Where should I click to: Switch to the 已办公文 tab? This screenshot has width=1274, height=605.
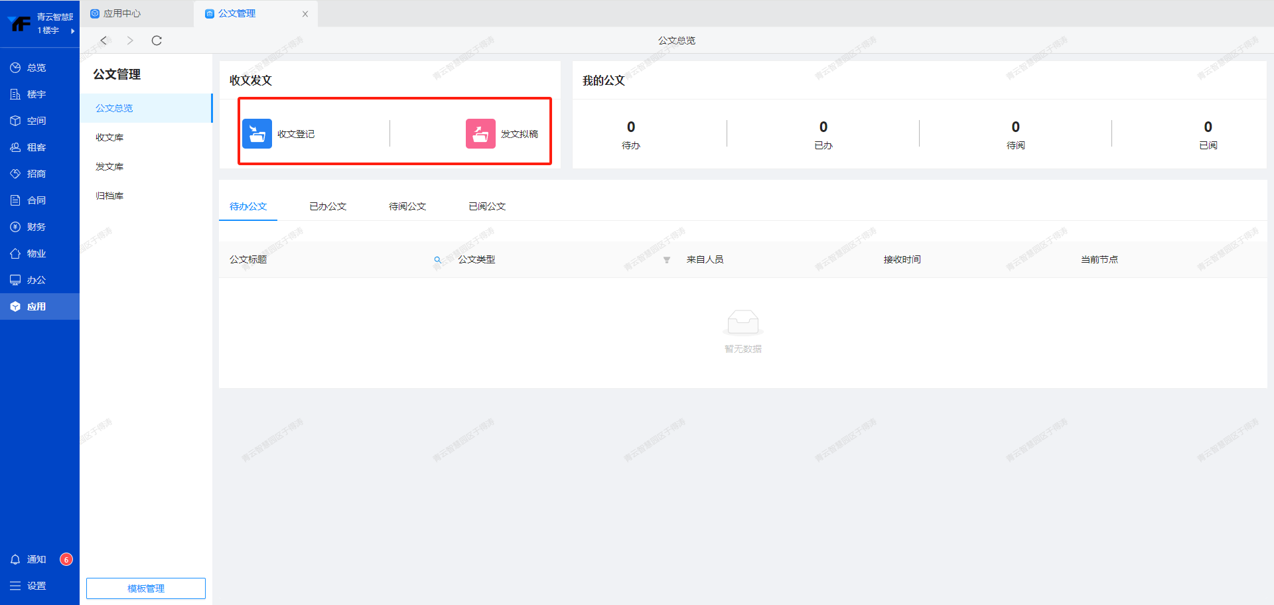coord(328,206)
